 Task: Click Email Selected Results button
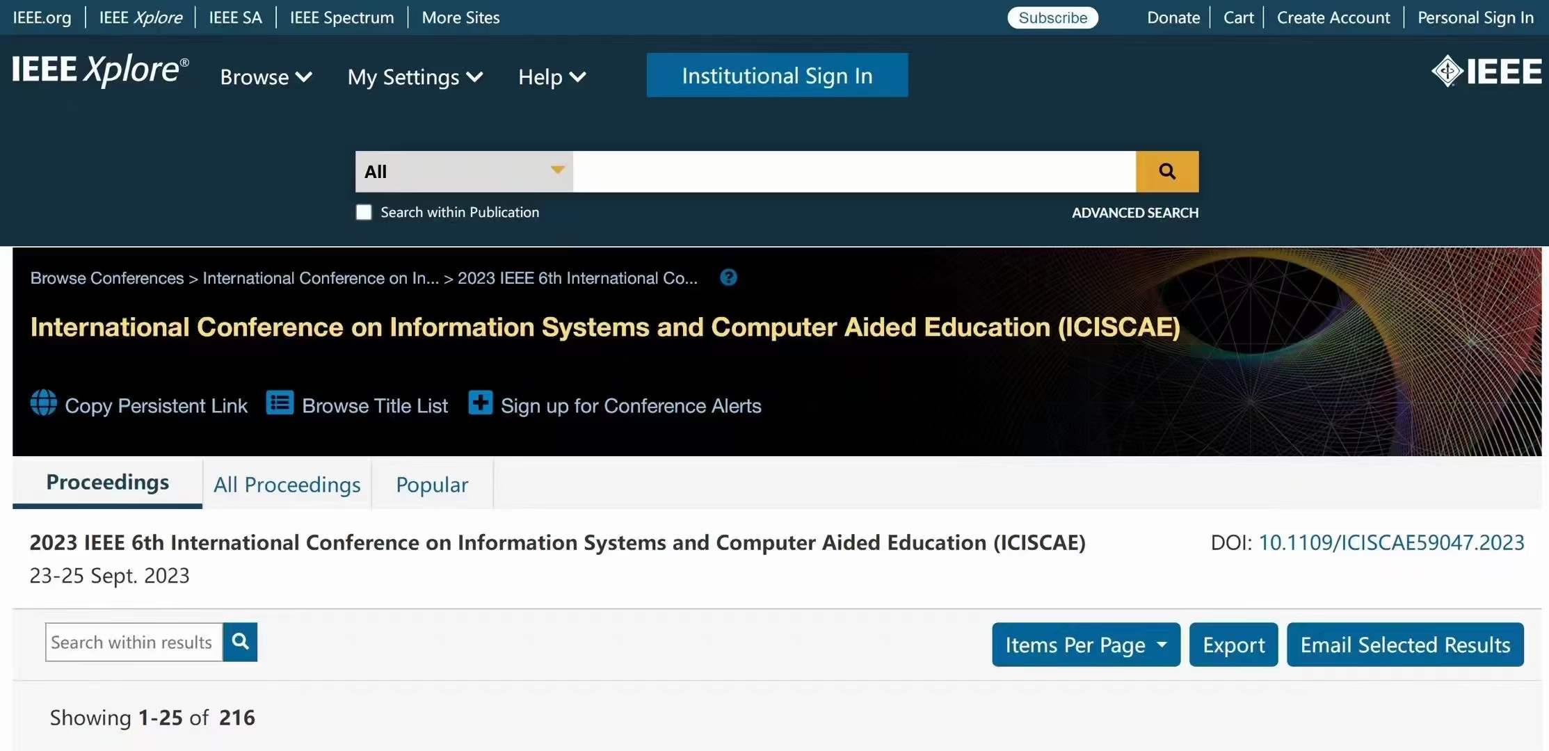[1405, 645]
